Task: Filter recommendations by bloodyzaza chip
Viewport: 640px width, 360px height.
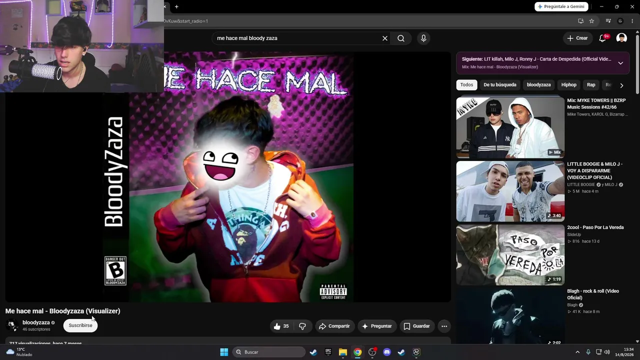Action: point(538,85)
